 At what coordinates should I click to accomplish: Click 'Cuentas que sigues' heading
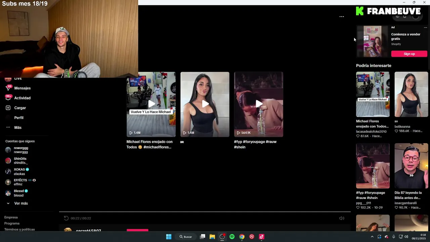(20, 141)
